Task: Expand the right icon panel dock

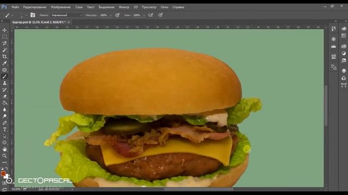Action: 346,21
